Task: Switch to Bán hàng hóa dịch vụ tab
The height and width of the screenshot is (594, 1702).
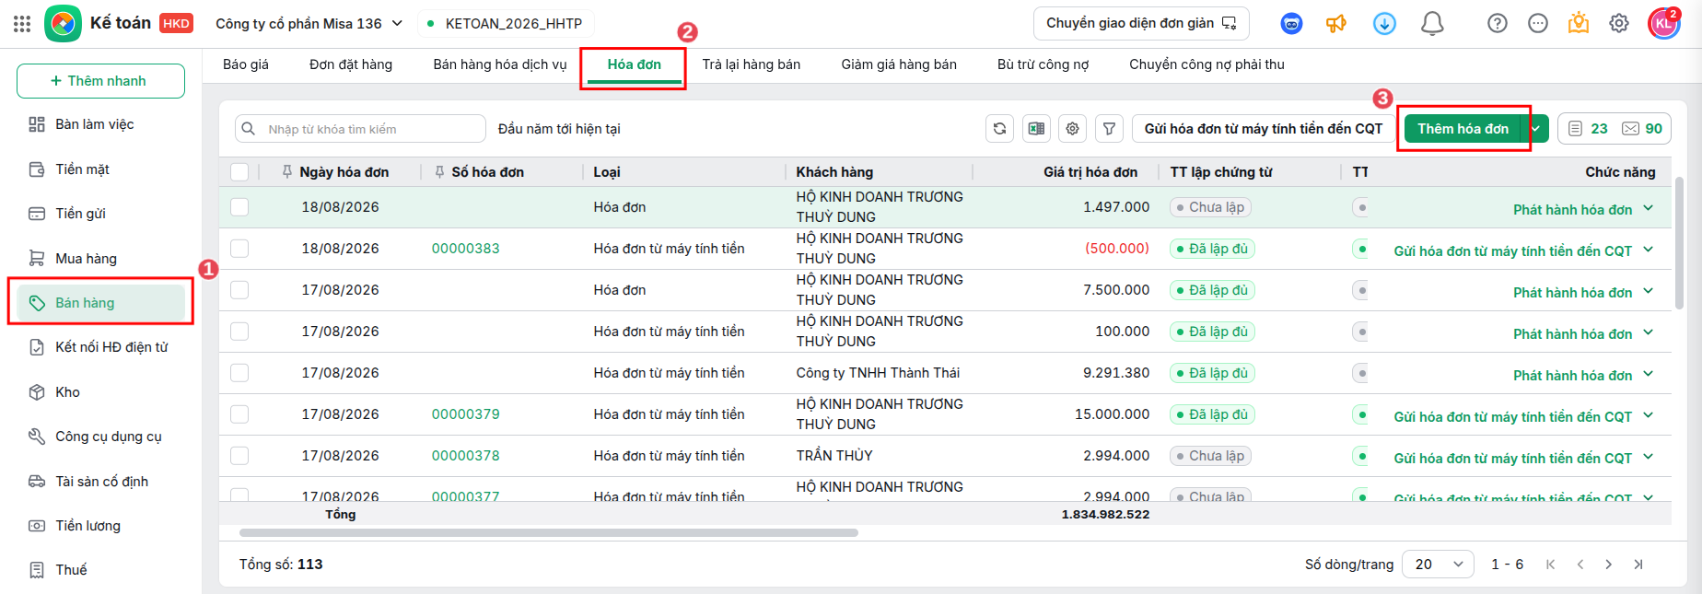Action: click(x=500, y=64)
